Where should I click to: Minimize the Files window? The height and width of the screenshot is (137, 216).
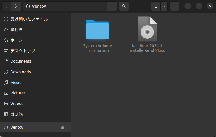pos(188,6)
